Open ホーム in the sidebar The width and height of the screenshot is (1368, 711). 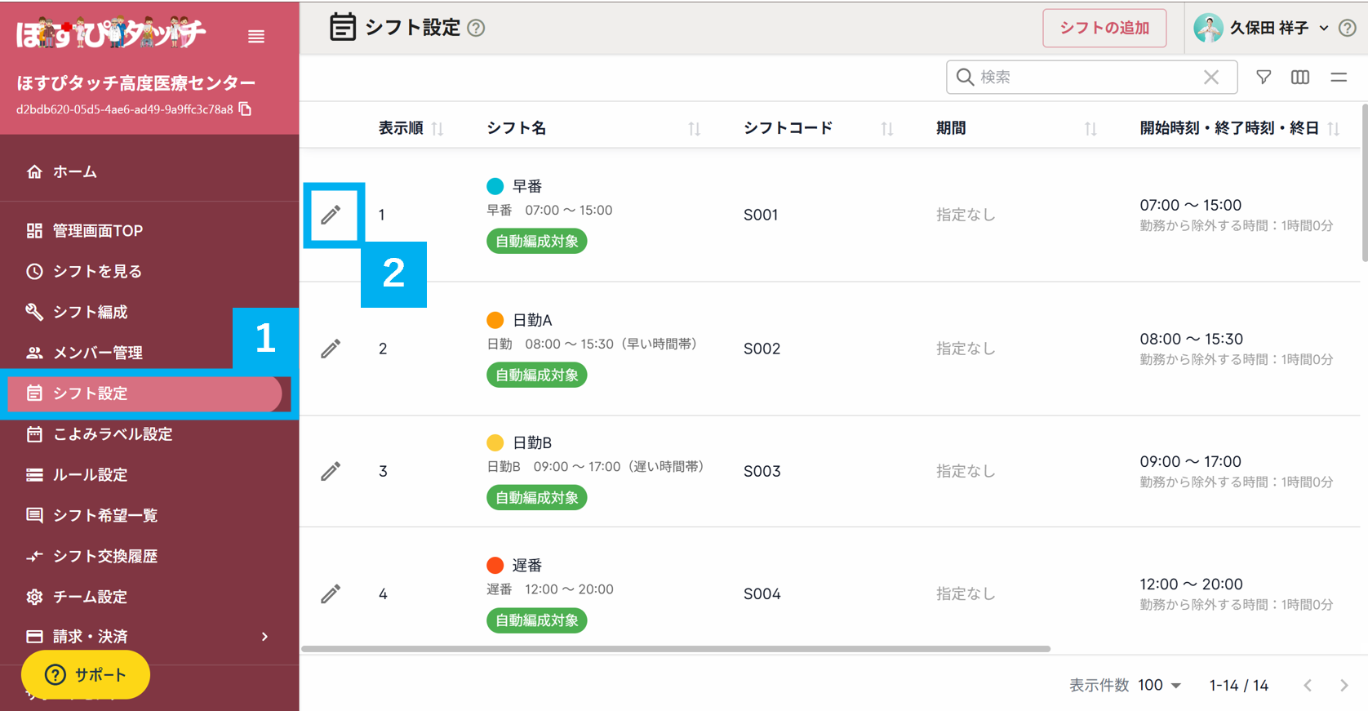pyautogui.click(x=149, y=171)
